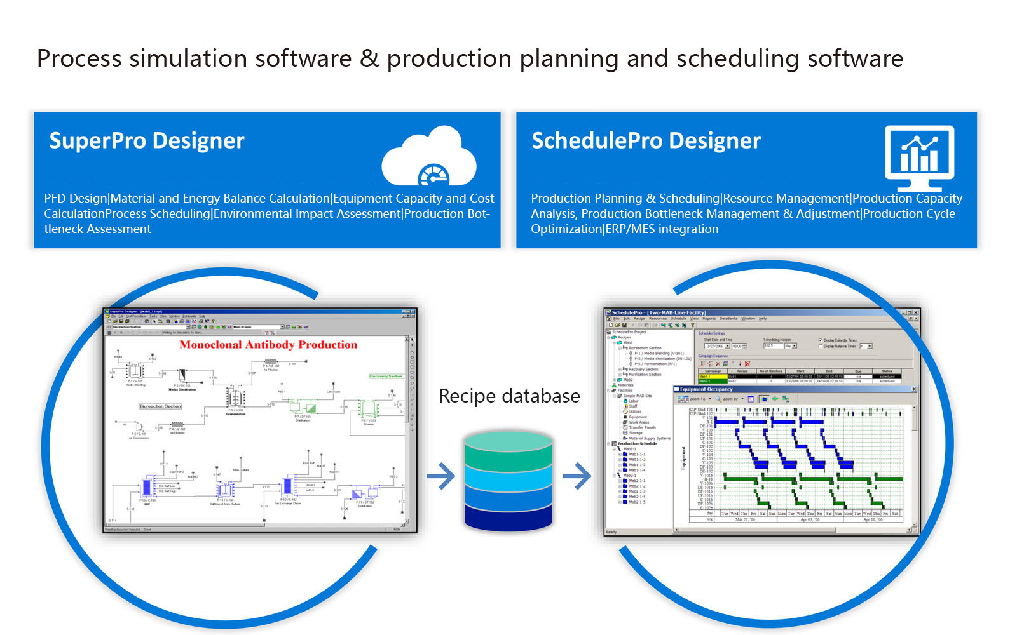Expand the Purification Section tree node
The width and height of the screenshot is (1017, 635).
point(620,375)
